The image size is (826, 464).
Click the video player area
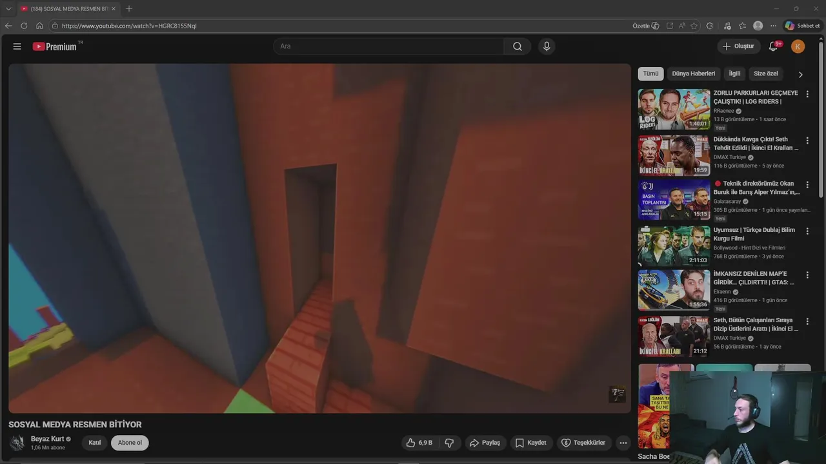coord(319,238)
